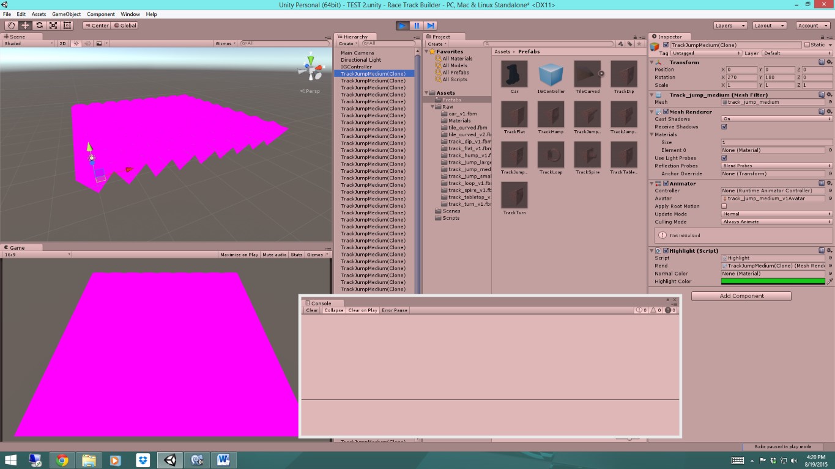Toggle console Clear on Play button
The width and height of the screenshot is (835, 469).
[363, 310]
